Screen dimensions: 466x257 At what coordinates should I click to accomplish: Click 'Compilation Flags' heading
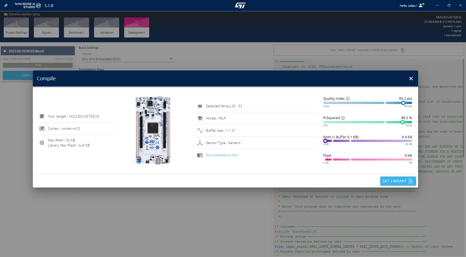[x=91, y=69]
